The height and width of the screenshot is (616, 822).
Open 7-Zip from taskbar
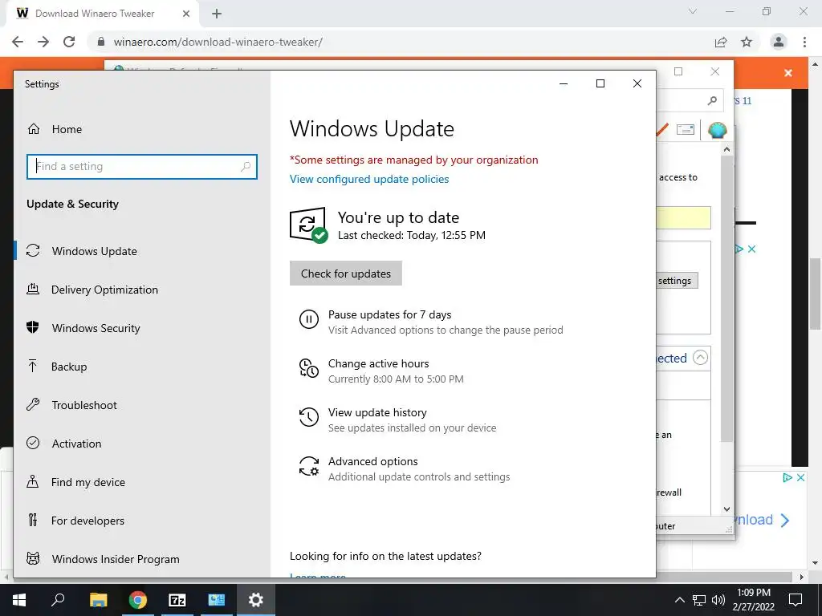click(x=177, y=600)
